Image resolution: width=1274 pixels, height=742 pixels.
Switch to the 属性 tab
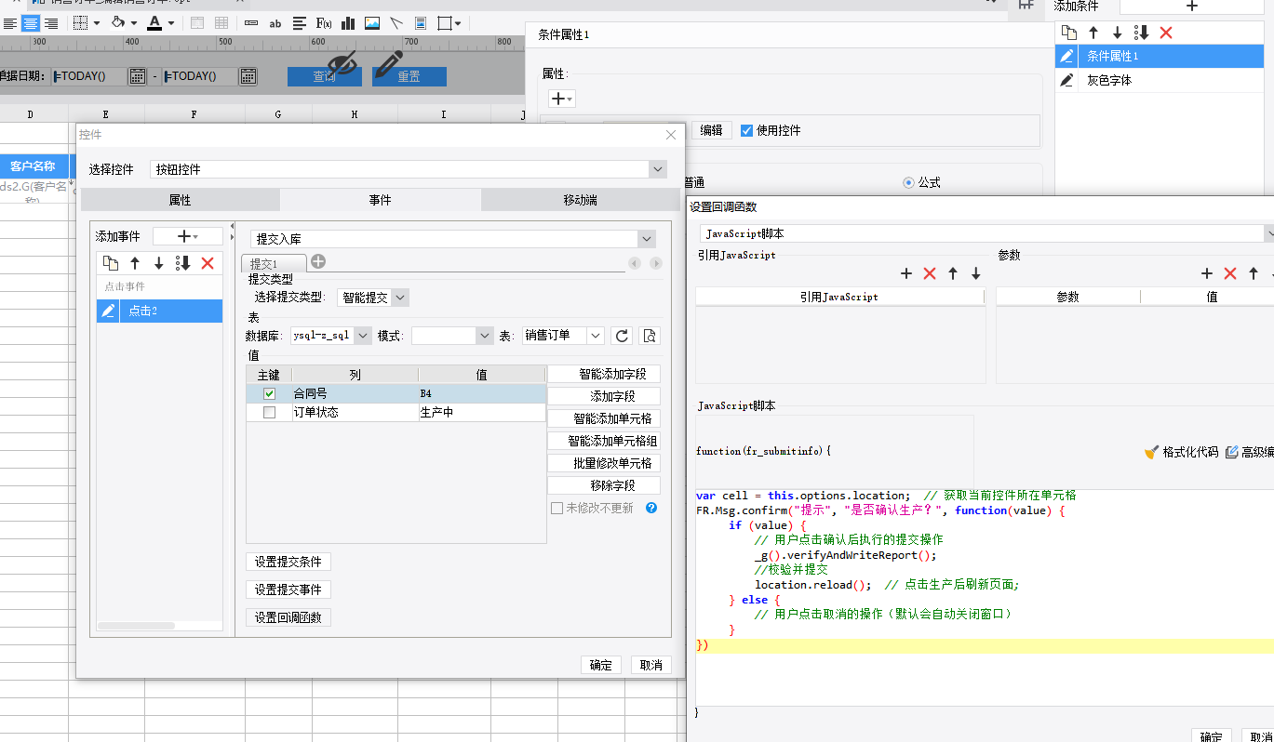click(x=180, y=200)
